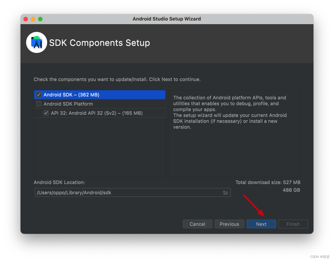Uncheck the Android SDK component
The height and width of the screenshot is (261, 334).
click(x=39, y=95)
